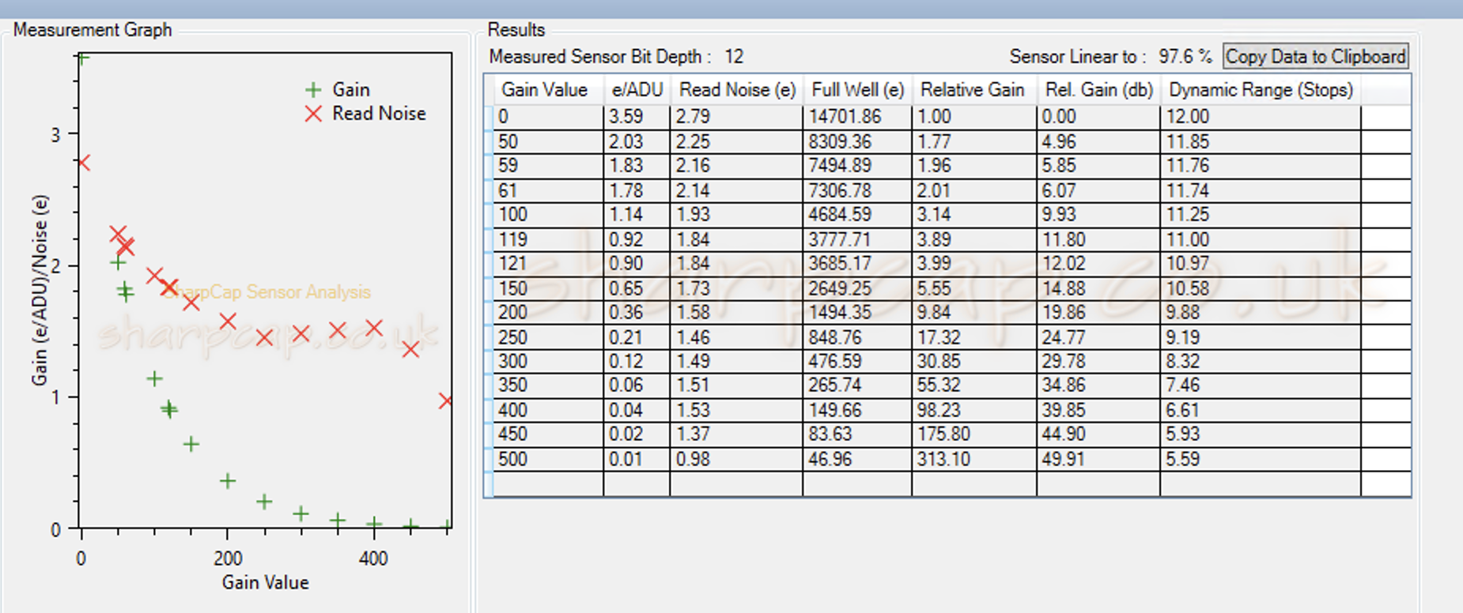
Task: Click read noise cell showing 0.98
Action: (x=736, y=460)
